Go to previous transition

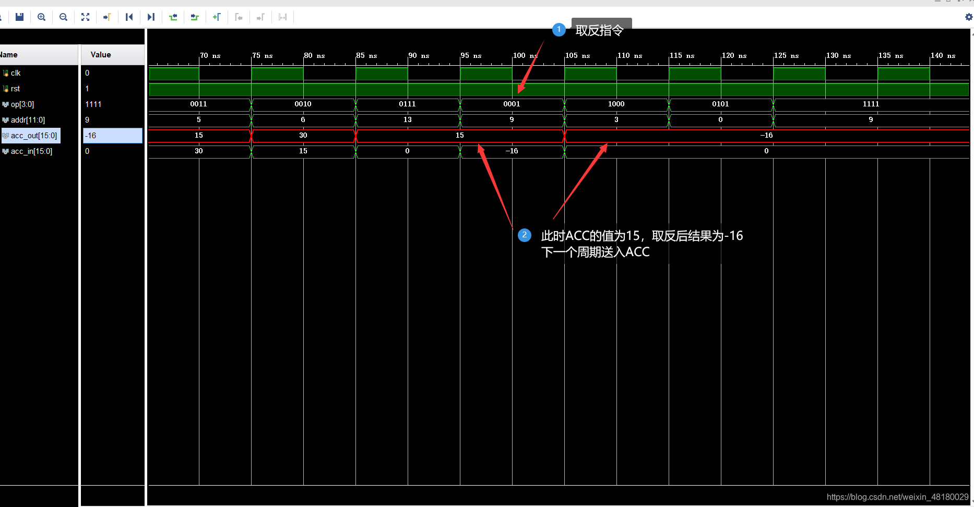(173, 17)
